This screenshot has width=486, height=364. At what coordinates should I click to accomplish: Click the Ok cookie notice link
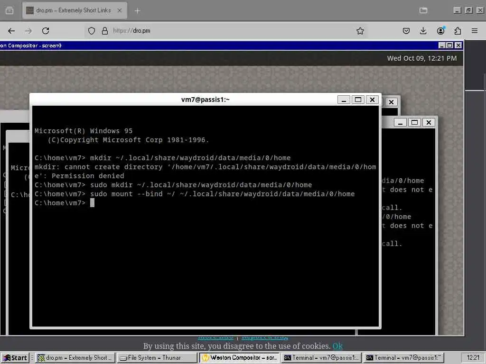click(337, 346)
